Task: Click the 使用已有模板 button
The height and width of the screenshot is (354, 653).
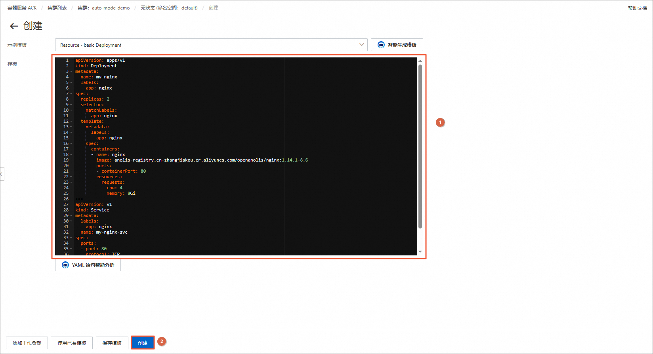Action: click(x=72, y=343)
